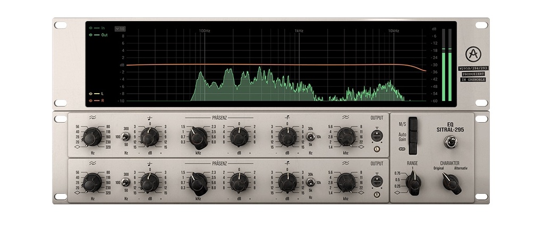Click the R channel Output knob

[x=377, y=181]
